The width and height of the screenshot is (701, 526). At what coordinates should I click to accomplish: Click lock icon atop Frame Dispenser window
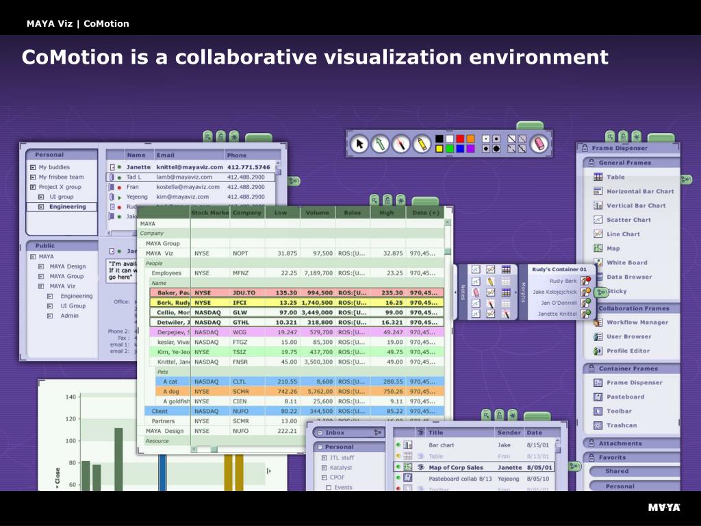(x=623, y=136)
